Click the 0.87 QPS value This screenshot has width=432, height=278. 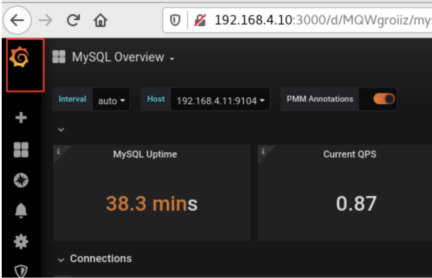click(356, 204)
